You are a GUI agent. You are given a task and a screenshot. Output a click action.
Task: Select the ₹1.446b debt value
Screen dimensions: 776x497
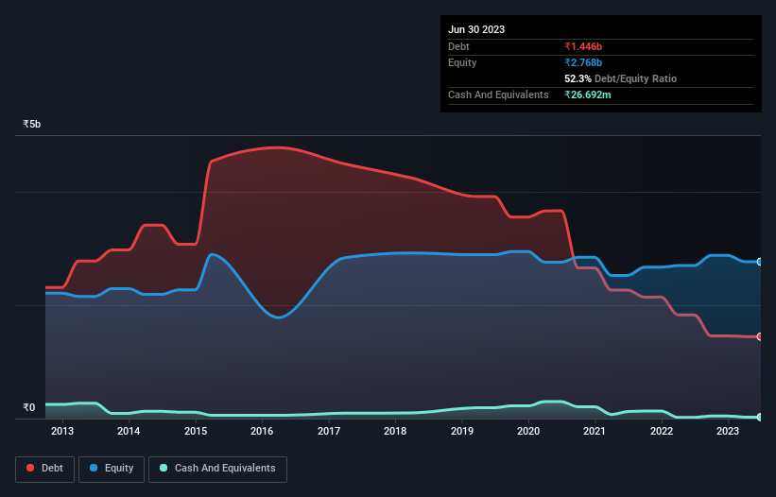(x=583, y=46)
